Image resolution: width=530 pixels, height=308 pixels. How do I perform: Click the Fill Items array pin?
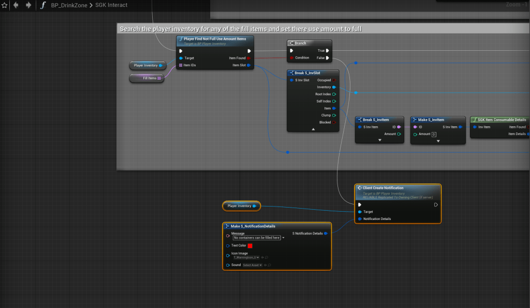159,78
